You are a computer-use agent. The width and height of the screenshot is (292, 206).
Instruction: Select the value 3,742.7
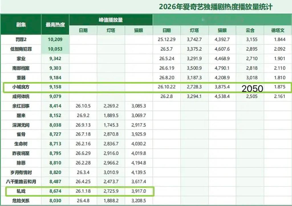coord(194,39)
